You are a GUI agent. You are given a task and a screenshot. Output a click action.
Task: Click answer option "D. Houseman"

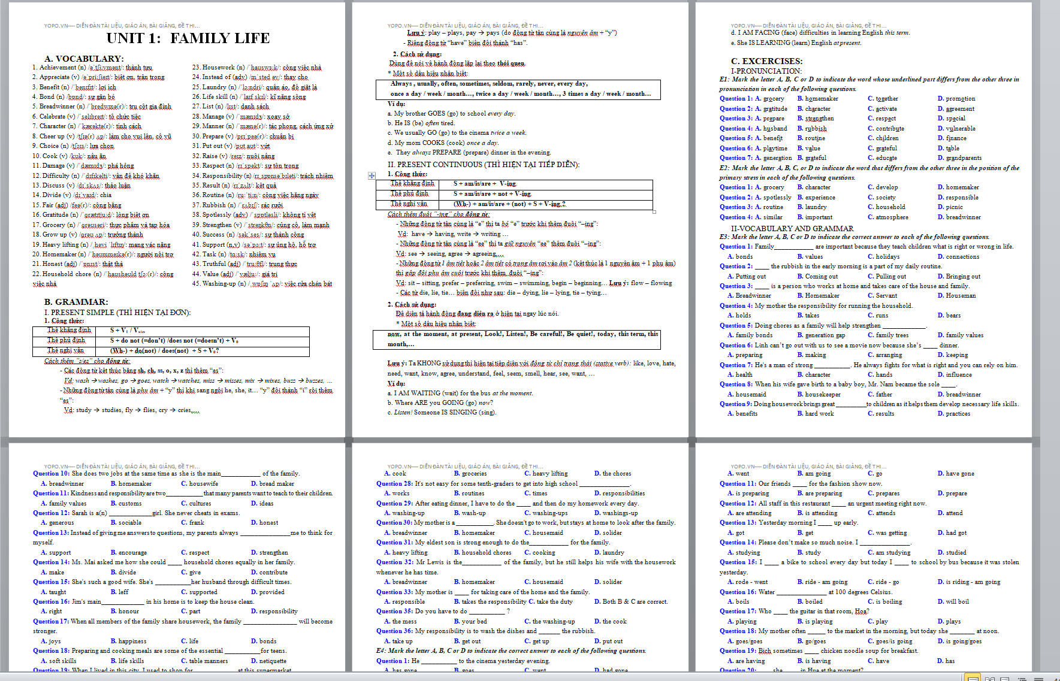(956, 295)
